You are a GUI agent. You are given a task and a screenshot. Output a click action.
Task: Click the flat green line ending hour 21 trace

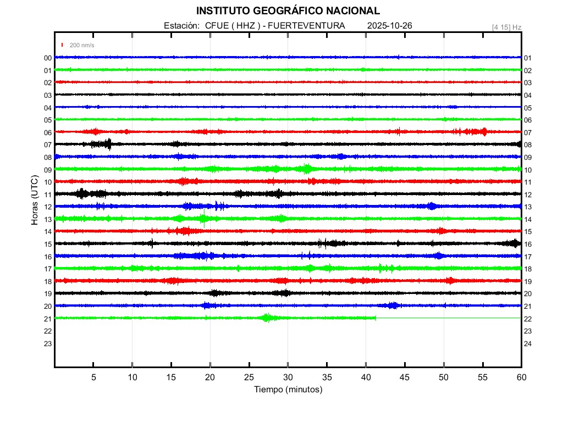point(448,318)
